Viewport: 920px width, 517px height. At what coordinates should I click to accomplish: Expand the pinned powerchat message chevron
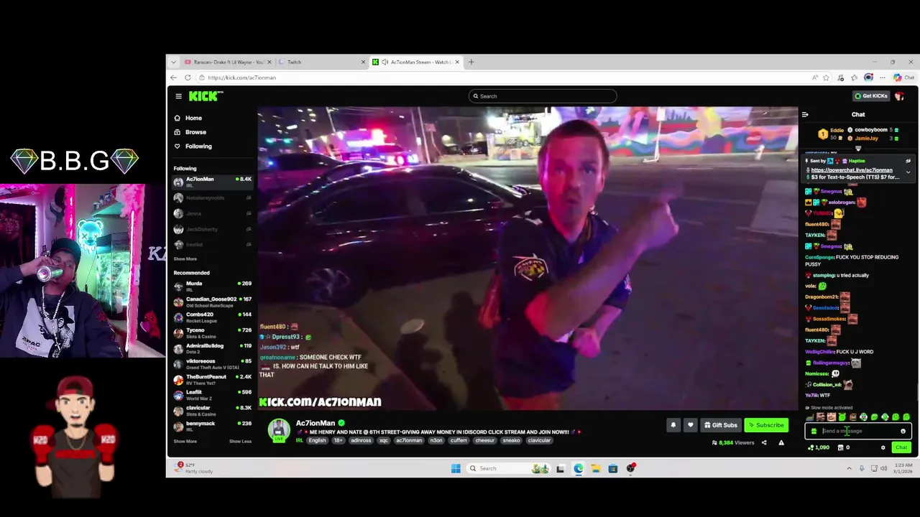click(908, 173)
